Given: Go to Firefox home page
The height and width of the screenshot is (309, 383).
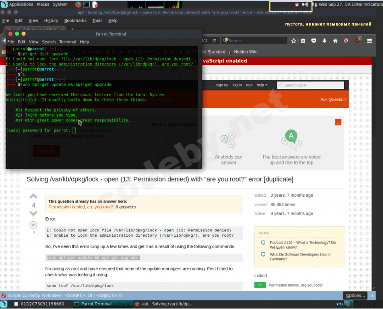Looking at the screenshot, I should [x=335, y=40].
